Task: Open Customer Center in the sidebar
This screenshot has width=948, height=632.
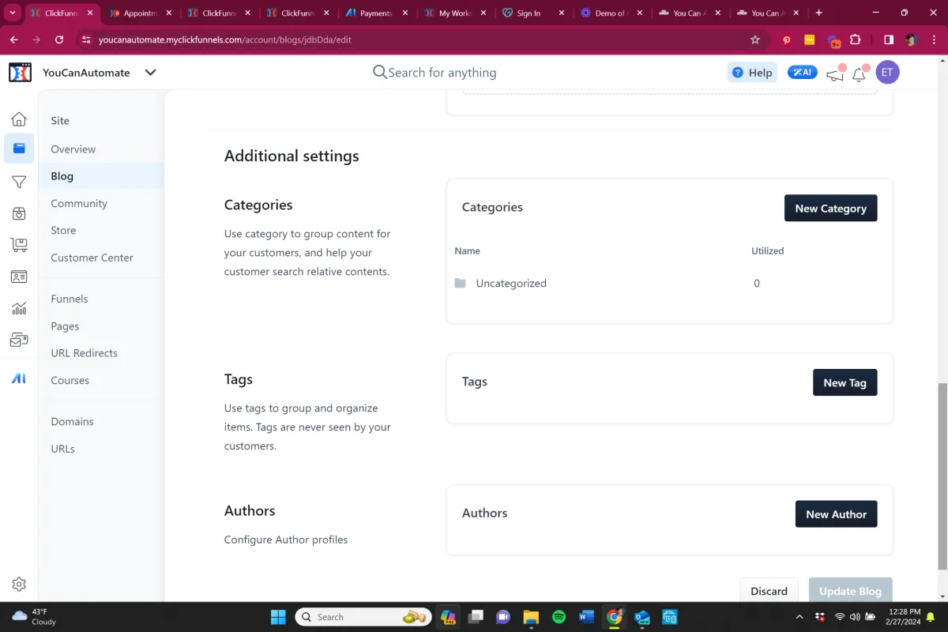Action: (92, 258)
